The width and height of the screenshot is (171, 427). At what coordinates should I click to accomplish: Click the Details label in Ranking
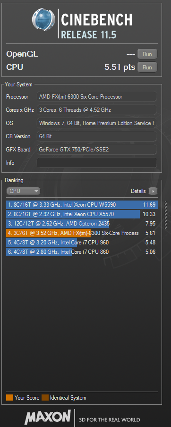138,191
